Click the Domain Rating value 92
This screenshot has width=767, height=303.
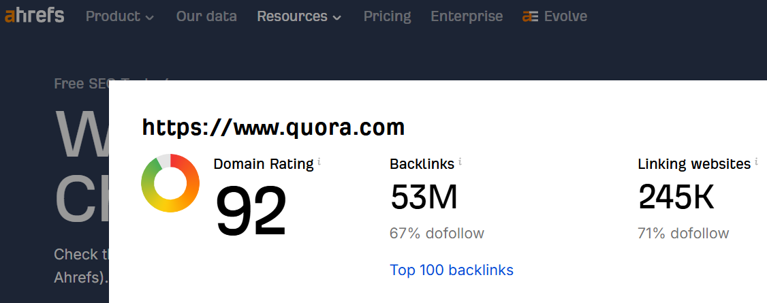(251, 211)
